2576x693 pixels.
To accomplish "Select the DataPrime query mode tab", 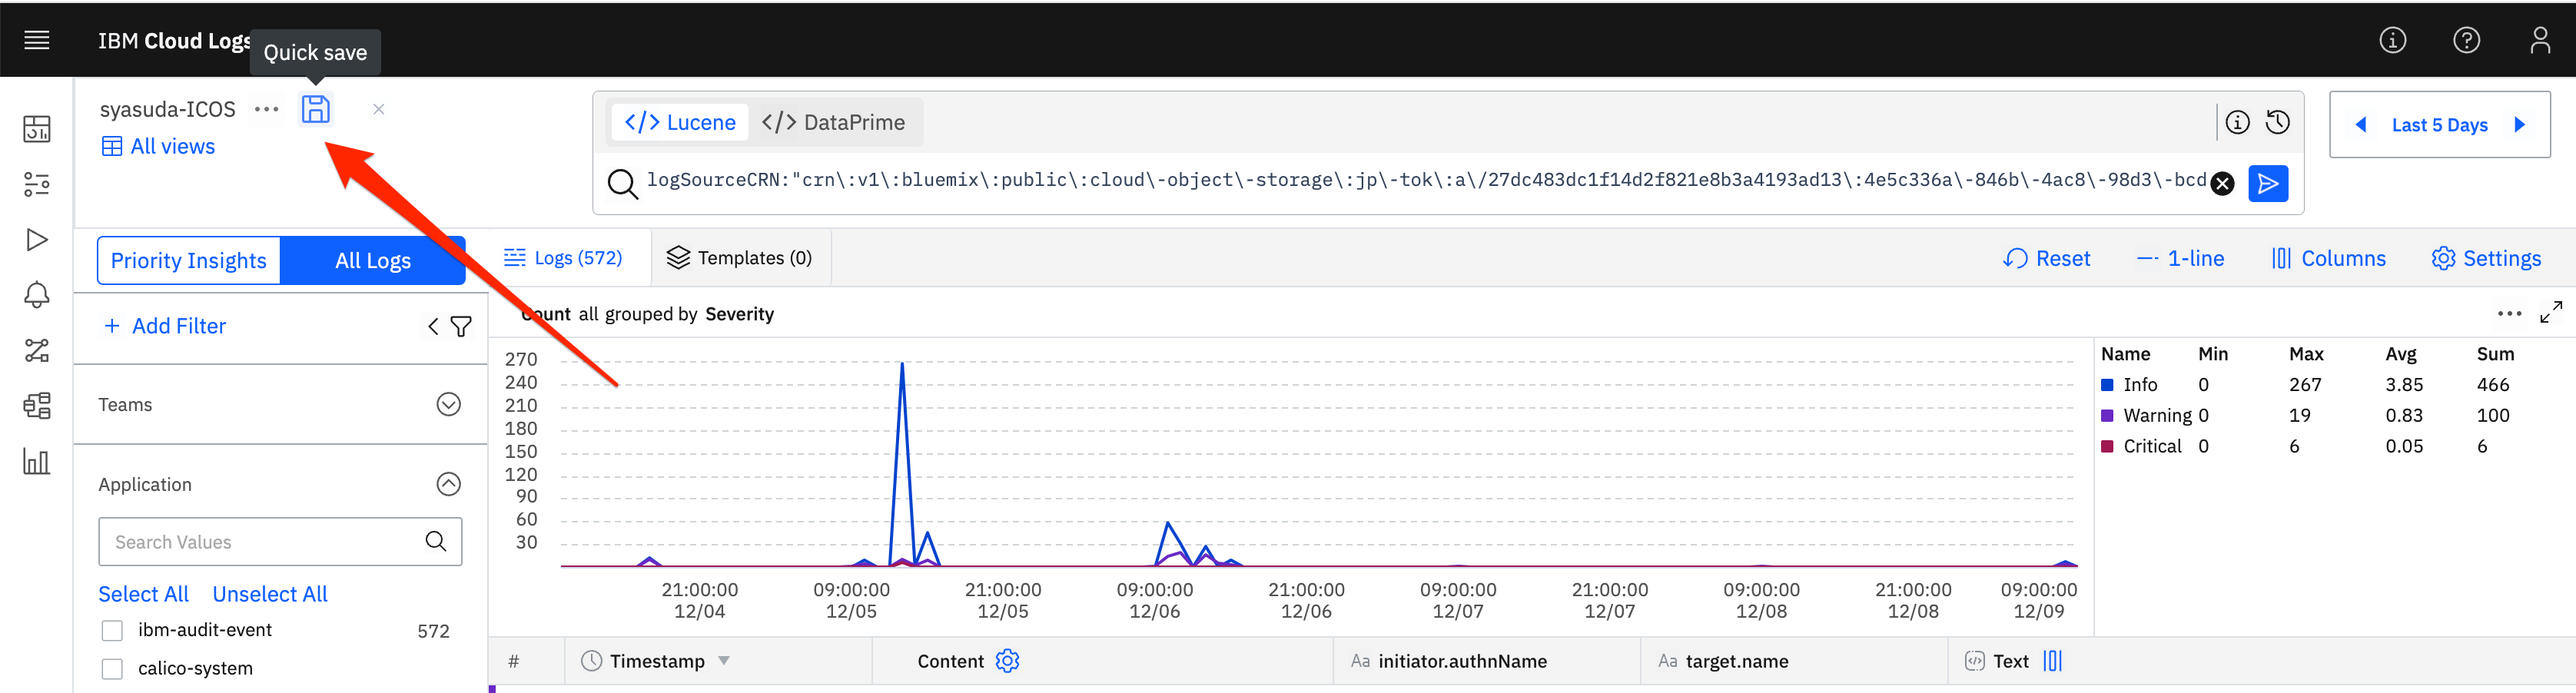I will click(834, 122).
